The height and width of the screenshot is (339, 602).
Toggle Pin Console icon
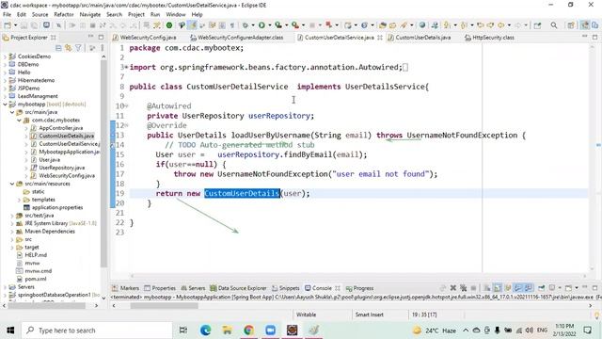click(x=542, y=287)
